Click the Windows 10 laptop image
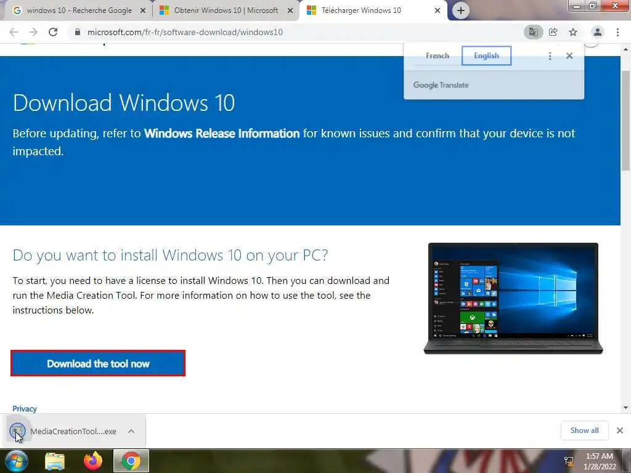Viewport: 631px width, 473px height. 513,298
